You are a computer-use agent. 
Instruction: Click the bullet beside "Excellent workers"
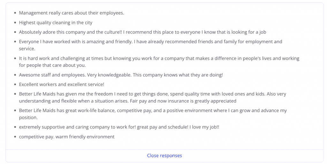[x=15, y=85]
